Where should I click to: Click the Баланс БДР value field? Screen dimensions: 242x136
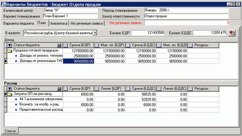click(x=148, y=33)
